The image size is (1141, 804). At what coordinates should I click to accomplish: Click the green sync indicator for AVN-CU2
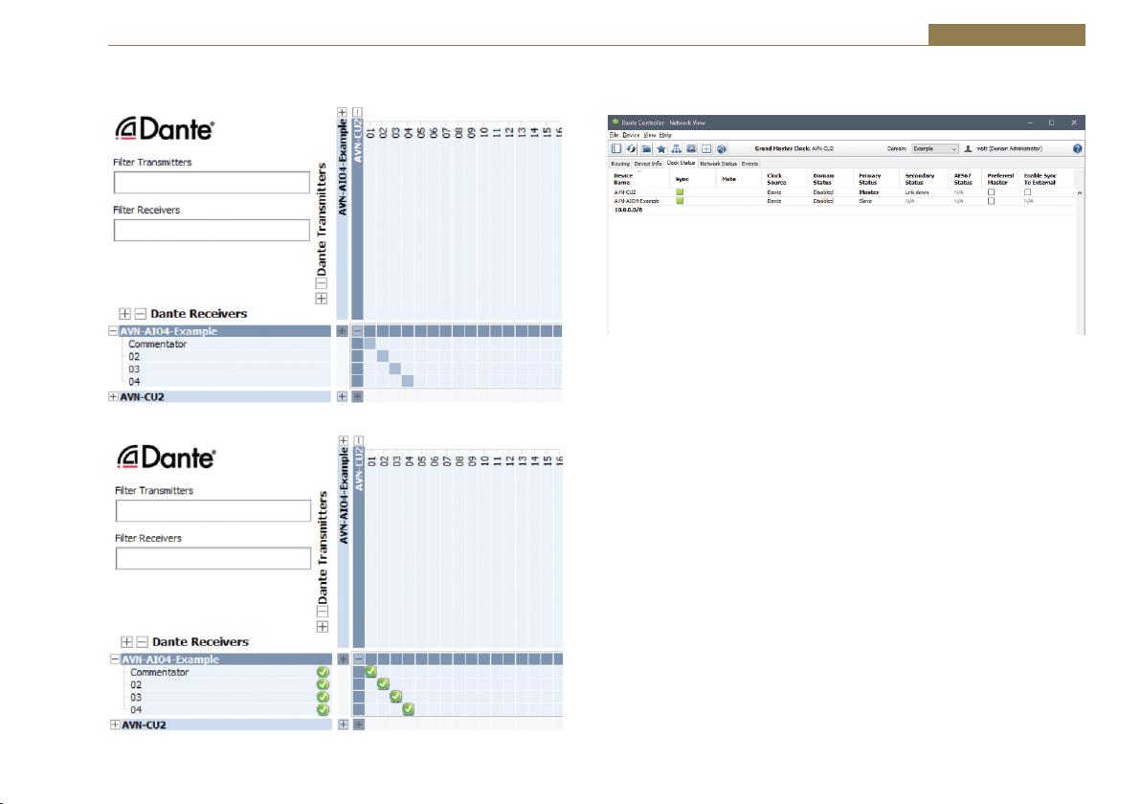point(681,192)
